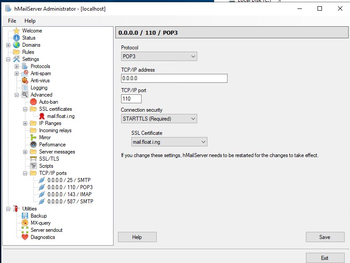Click the plug icon for port 143 IMAP
The width and height of the screenshot is (350, 263).
point(42,194)
